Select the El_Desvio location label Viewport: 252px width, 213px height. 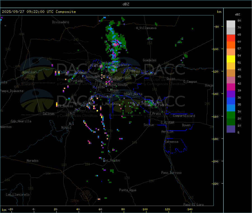[x=65, y=106]
